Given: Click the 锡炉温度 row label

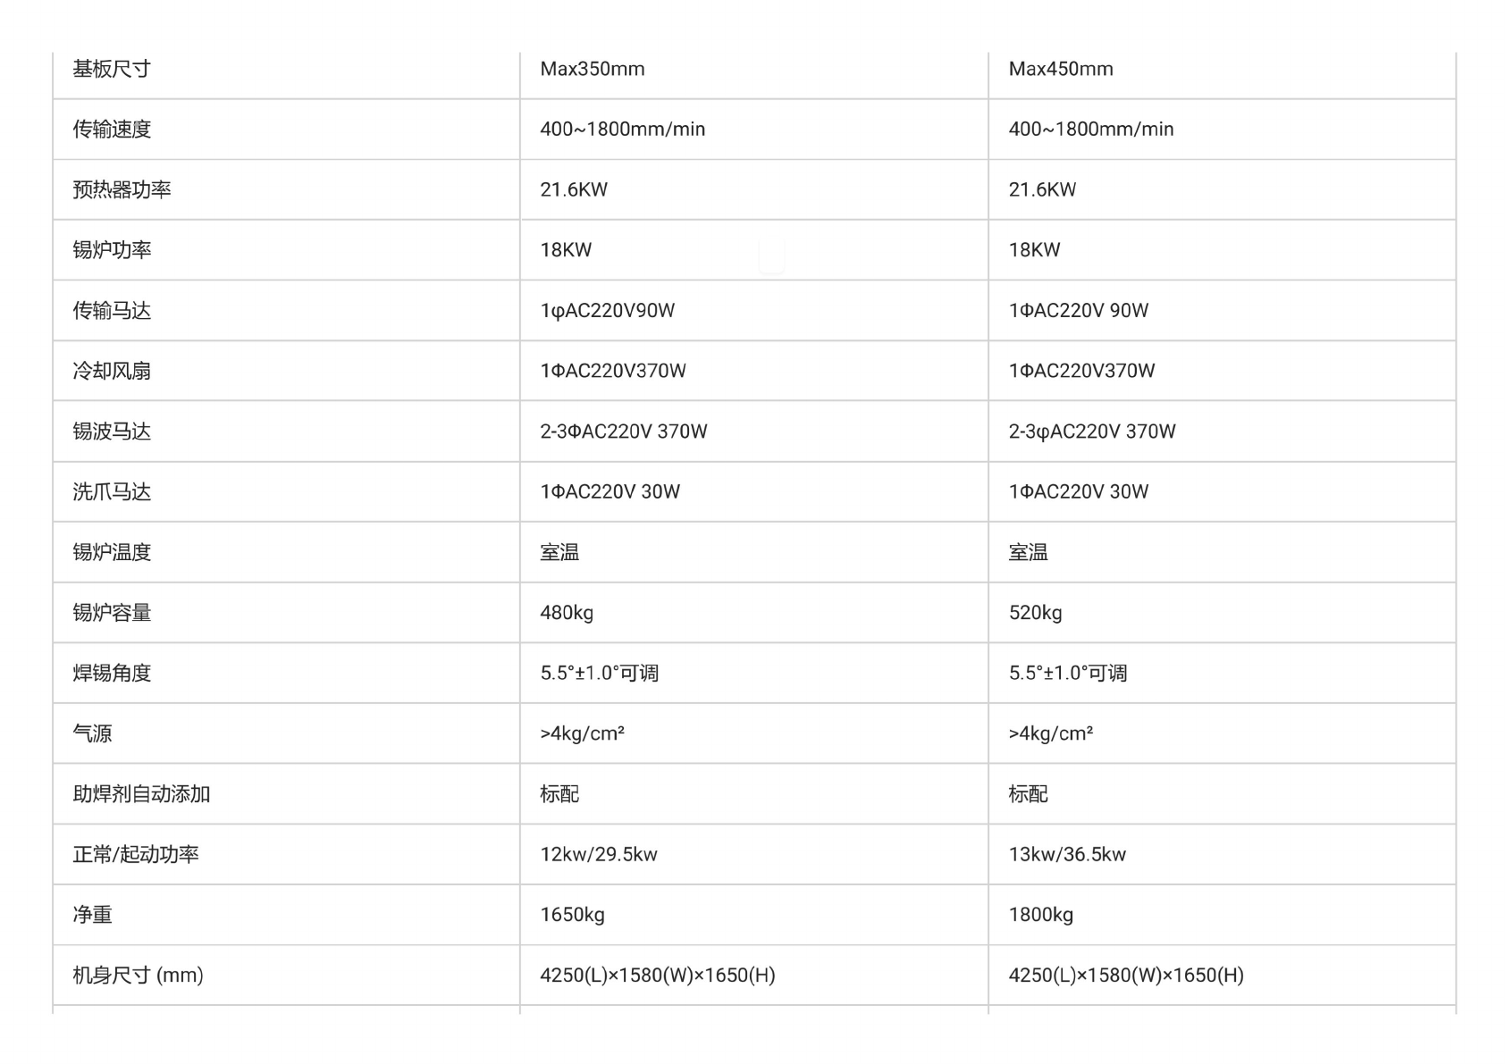Looking at the screenshot, I should [x=112, y=552].
